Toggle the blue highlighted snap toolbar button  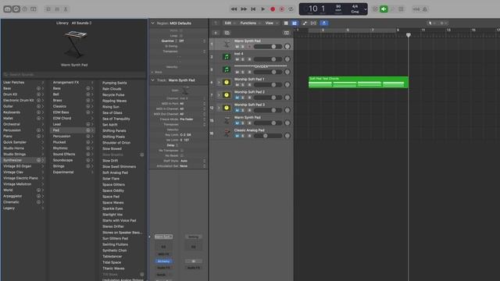pos(324,23)
